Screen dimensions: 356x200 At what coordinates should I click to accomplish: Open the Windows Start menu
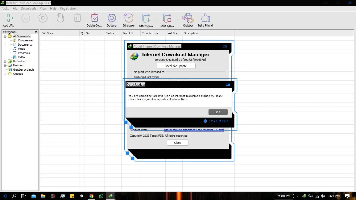[x=5, y=196]
